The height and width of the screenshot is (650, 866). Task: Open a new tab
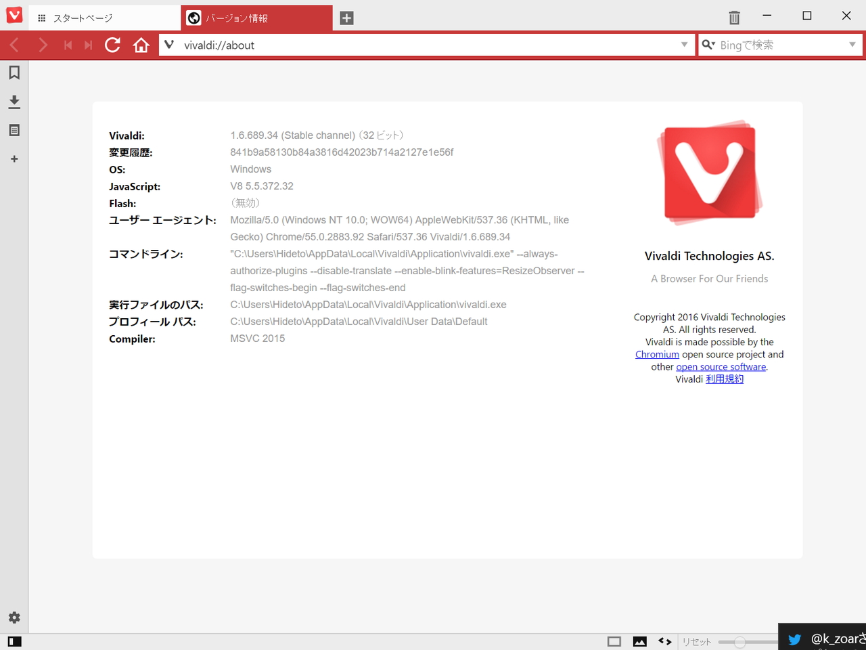pyautogui.click(x=346, y=18)
